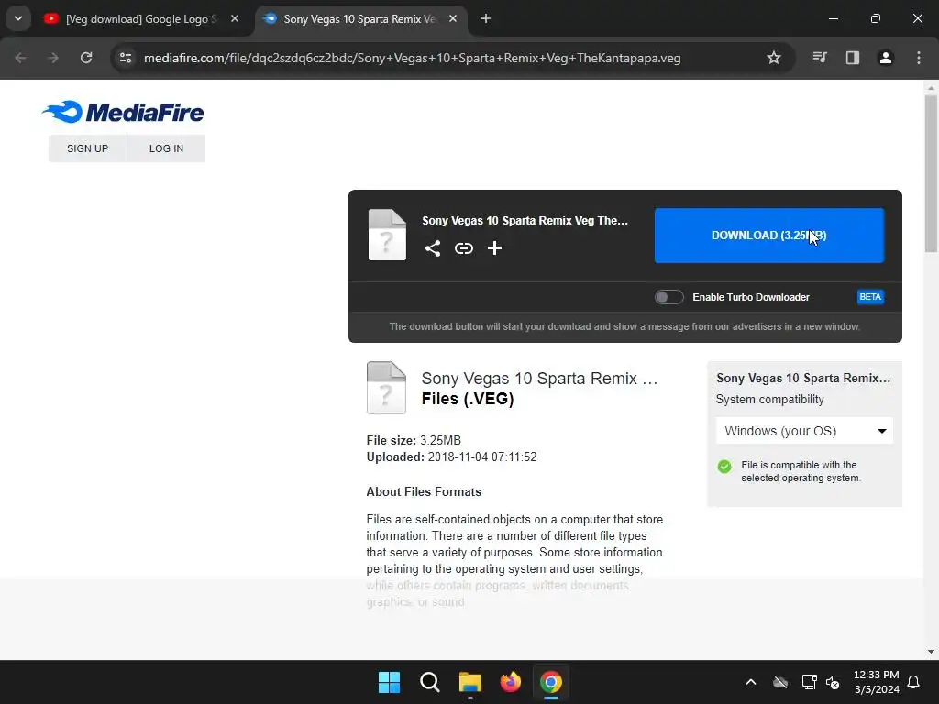Go forward in browser history
Screen dimensions: 939x704
pyautogui.click(x=53, y=58)
